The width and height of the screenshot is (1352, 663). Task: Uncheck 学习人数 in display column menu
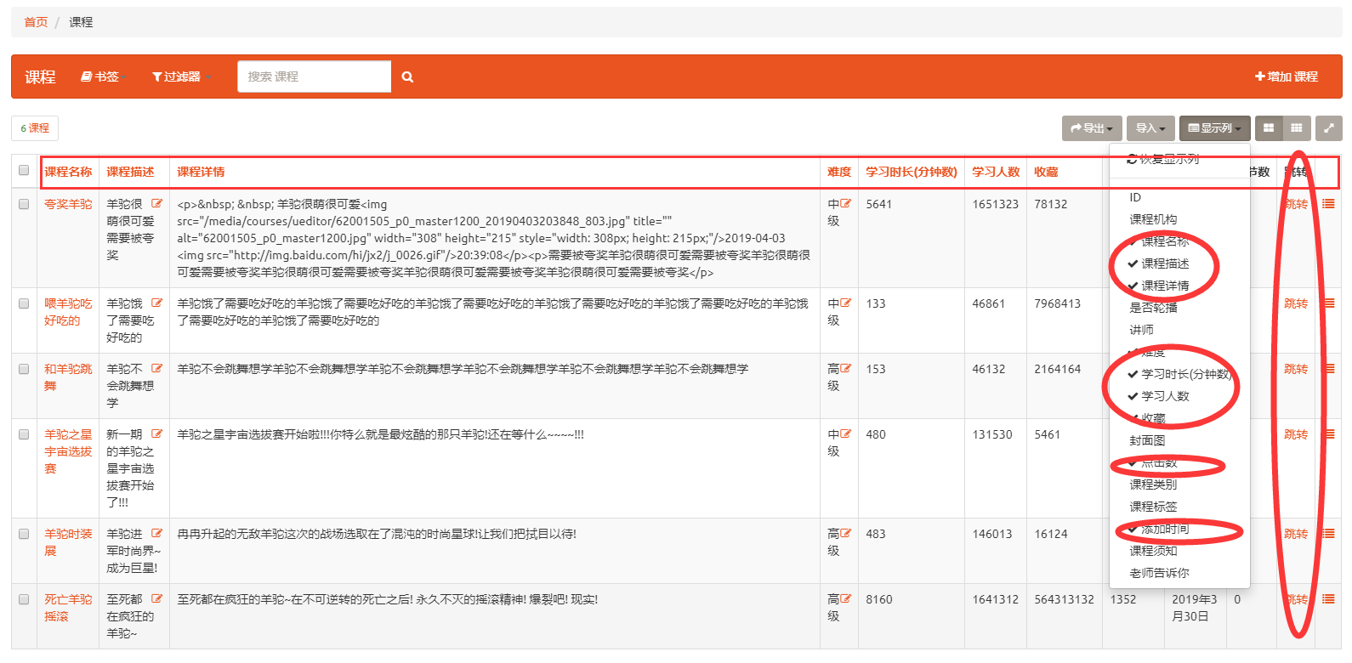pos(1179,396)
